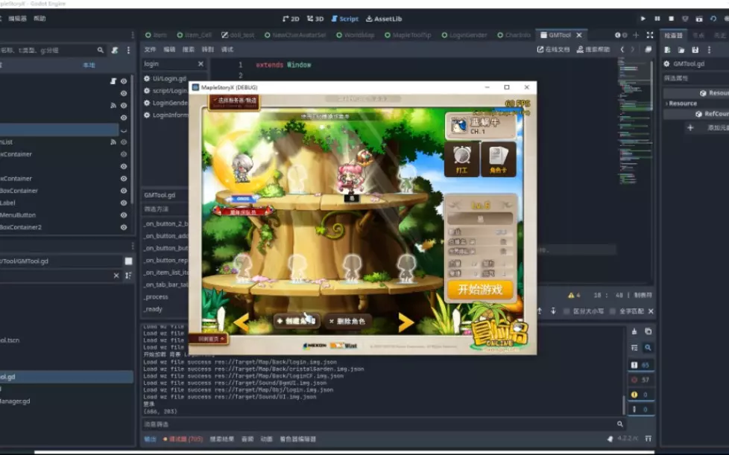Screen dimensions: 729x455
Task: Click the right yellow arrow in game
Action: [x=405, y=322]
